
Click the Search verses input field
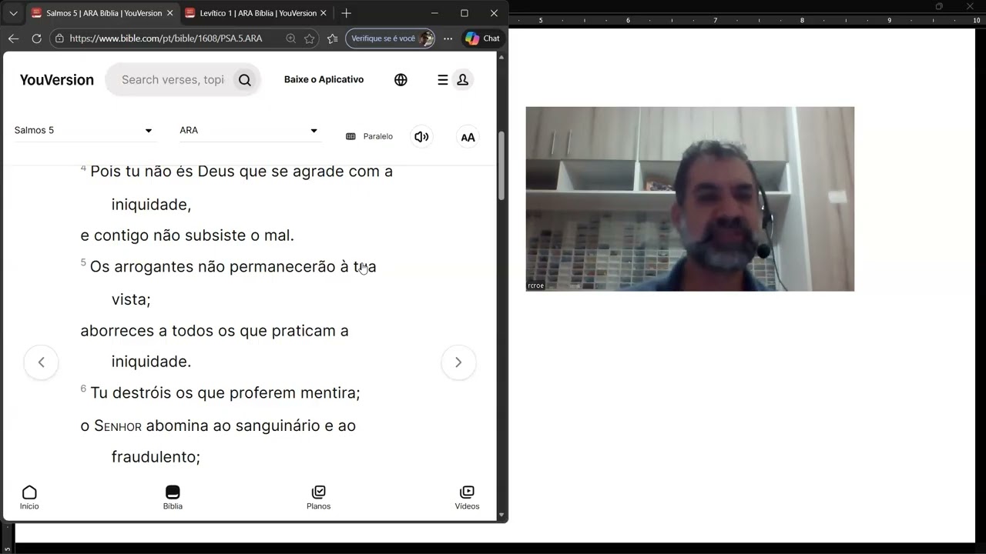pyautogui.click(x=173, y=80)
